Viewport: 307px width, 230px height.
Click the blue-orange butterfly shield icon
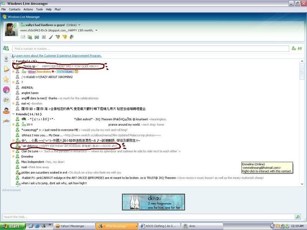coord(58,37)
